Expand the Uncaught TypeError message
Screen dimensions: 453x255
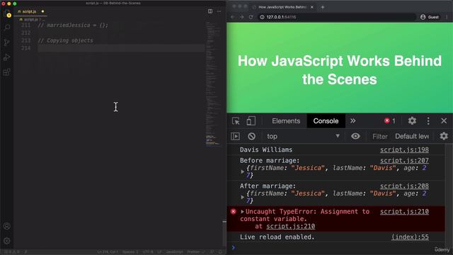point(242,211)
